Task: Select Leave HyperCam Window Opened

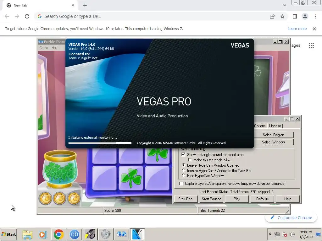Action: point(183,165)
